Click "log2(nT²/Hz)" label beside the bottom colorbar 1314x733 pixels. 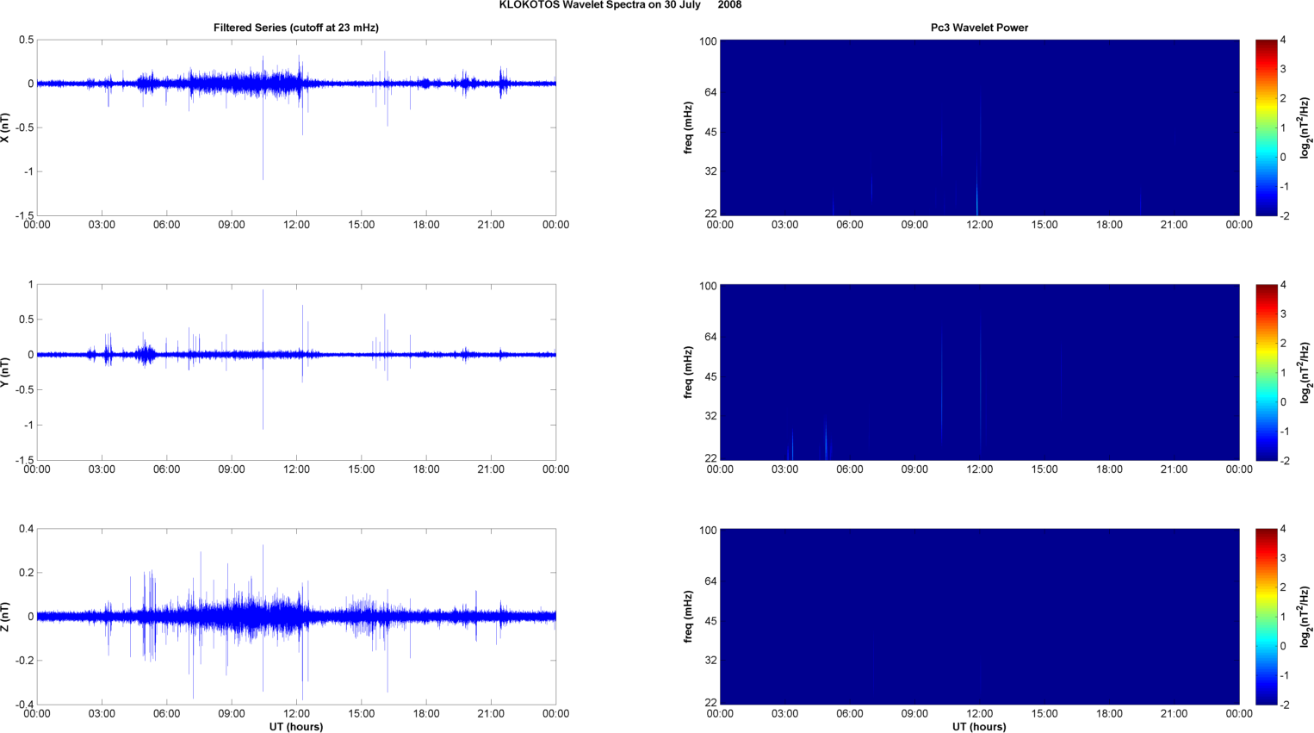pos(1305,617)
